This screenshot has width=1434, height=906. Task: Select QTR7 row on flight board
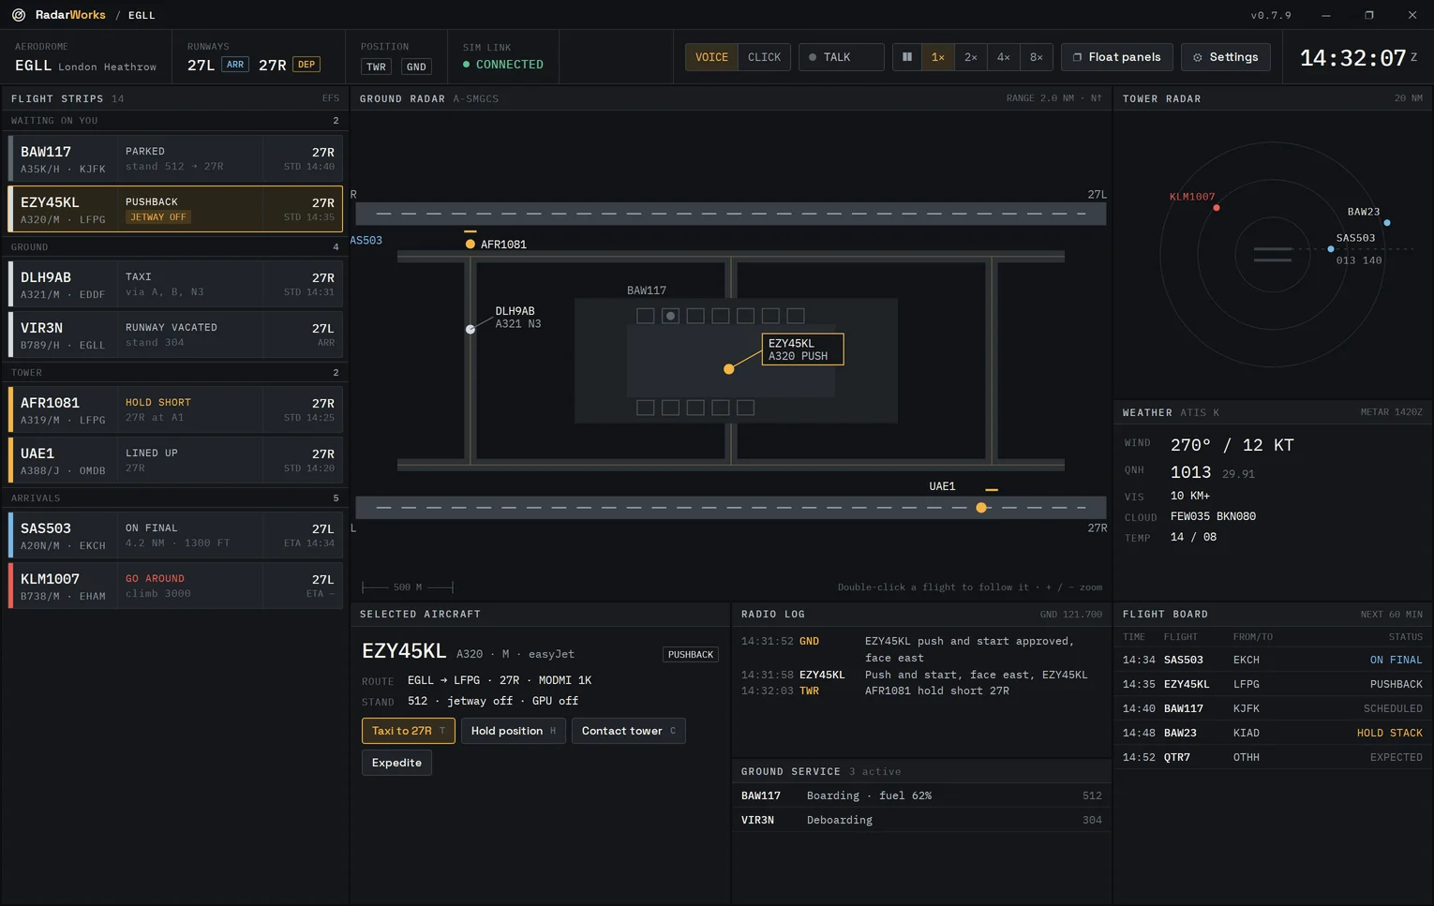pyautogui.click(x=1272, y=757)
